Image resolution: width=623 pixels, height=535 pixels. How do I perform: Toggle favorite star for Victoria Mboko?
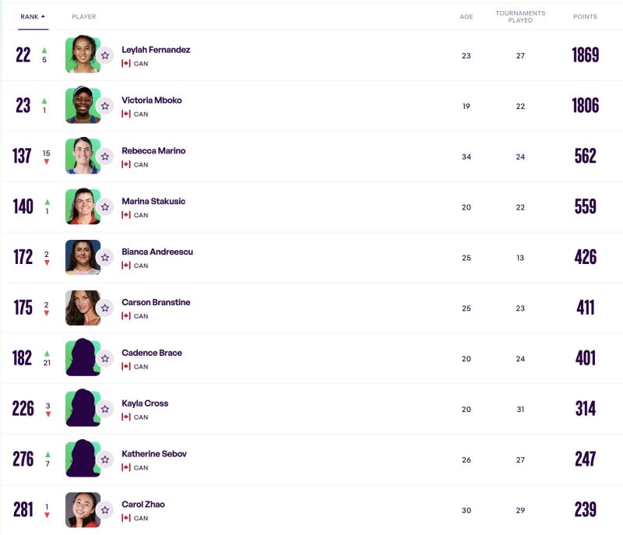tap(105, 106)
